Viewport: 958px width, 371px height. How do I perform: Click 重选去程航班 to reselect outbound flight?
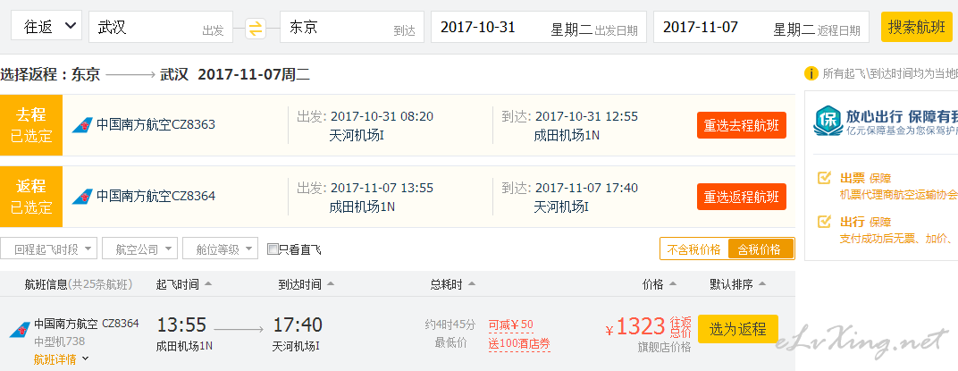click(742, 125)
